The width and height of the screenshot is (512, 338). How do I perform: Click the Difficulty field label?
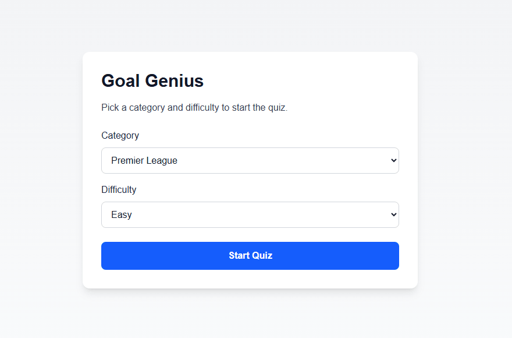point(119,189)
